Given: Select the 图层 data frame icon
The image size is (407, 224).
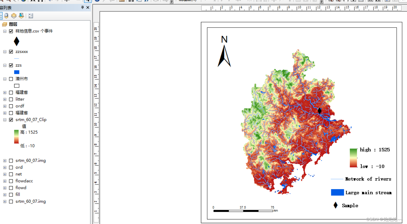Looking at the screenshot, I should 5,24.
